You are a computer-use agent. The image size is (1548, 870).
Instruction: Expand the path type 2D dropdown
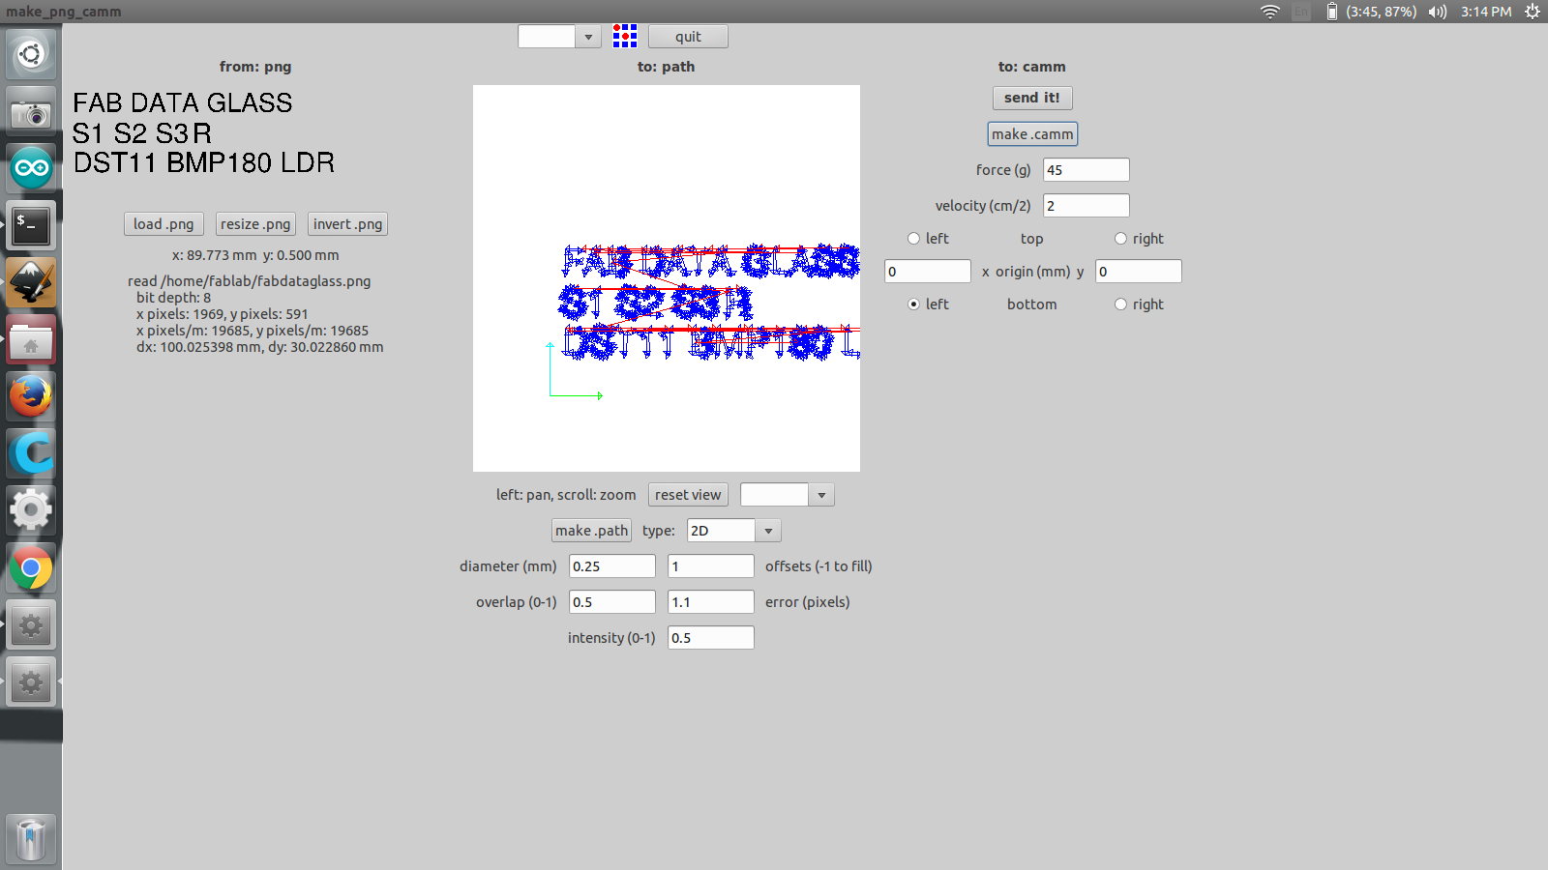pyautogui.click(x=768, y=531)
